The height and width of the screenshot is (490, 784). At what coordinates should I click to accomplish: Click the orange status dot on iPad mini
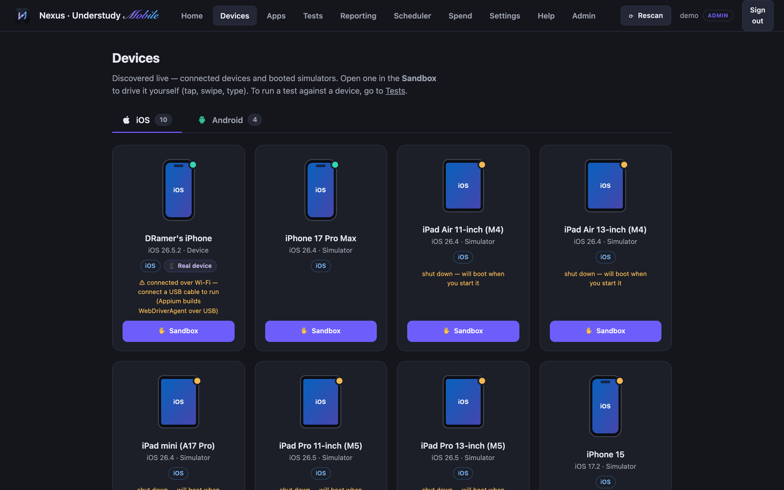[197, 381]
